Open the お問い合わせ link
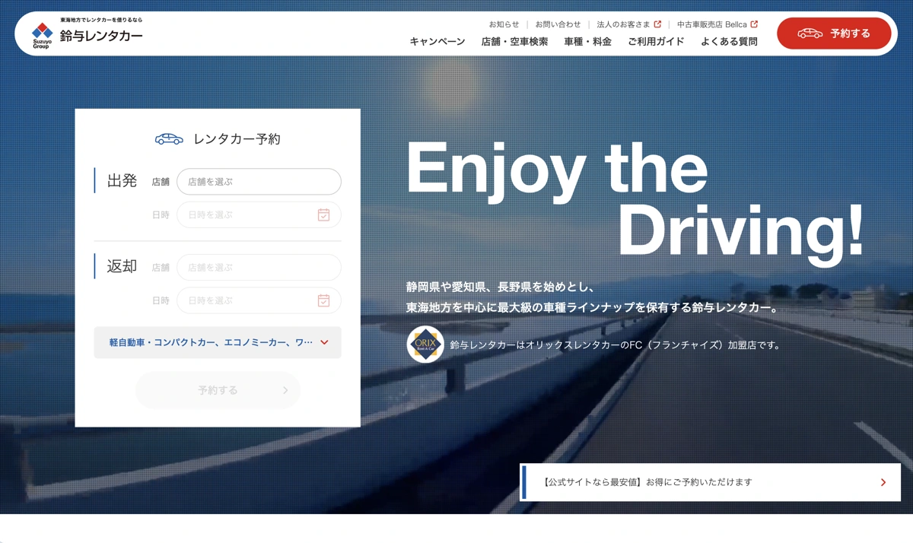Image resolution: width=913 pixels, height=543 pixels. pos(558,24)
